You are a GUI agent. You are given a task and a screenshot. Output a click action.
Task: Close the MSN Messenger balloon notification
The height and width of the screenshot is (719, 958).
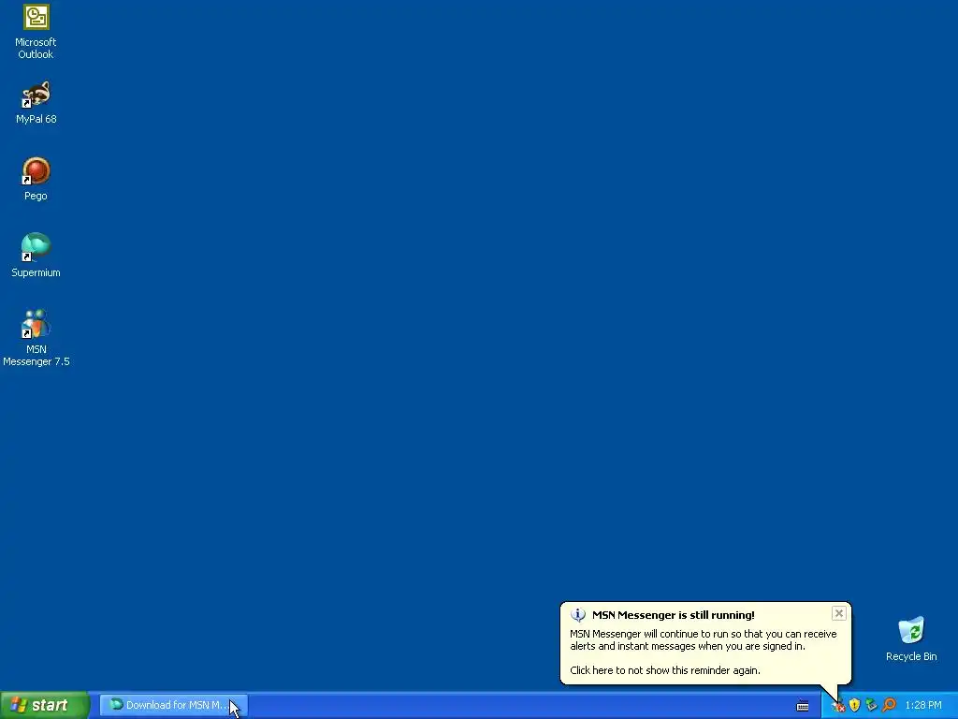pos(839,613)
